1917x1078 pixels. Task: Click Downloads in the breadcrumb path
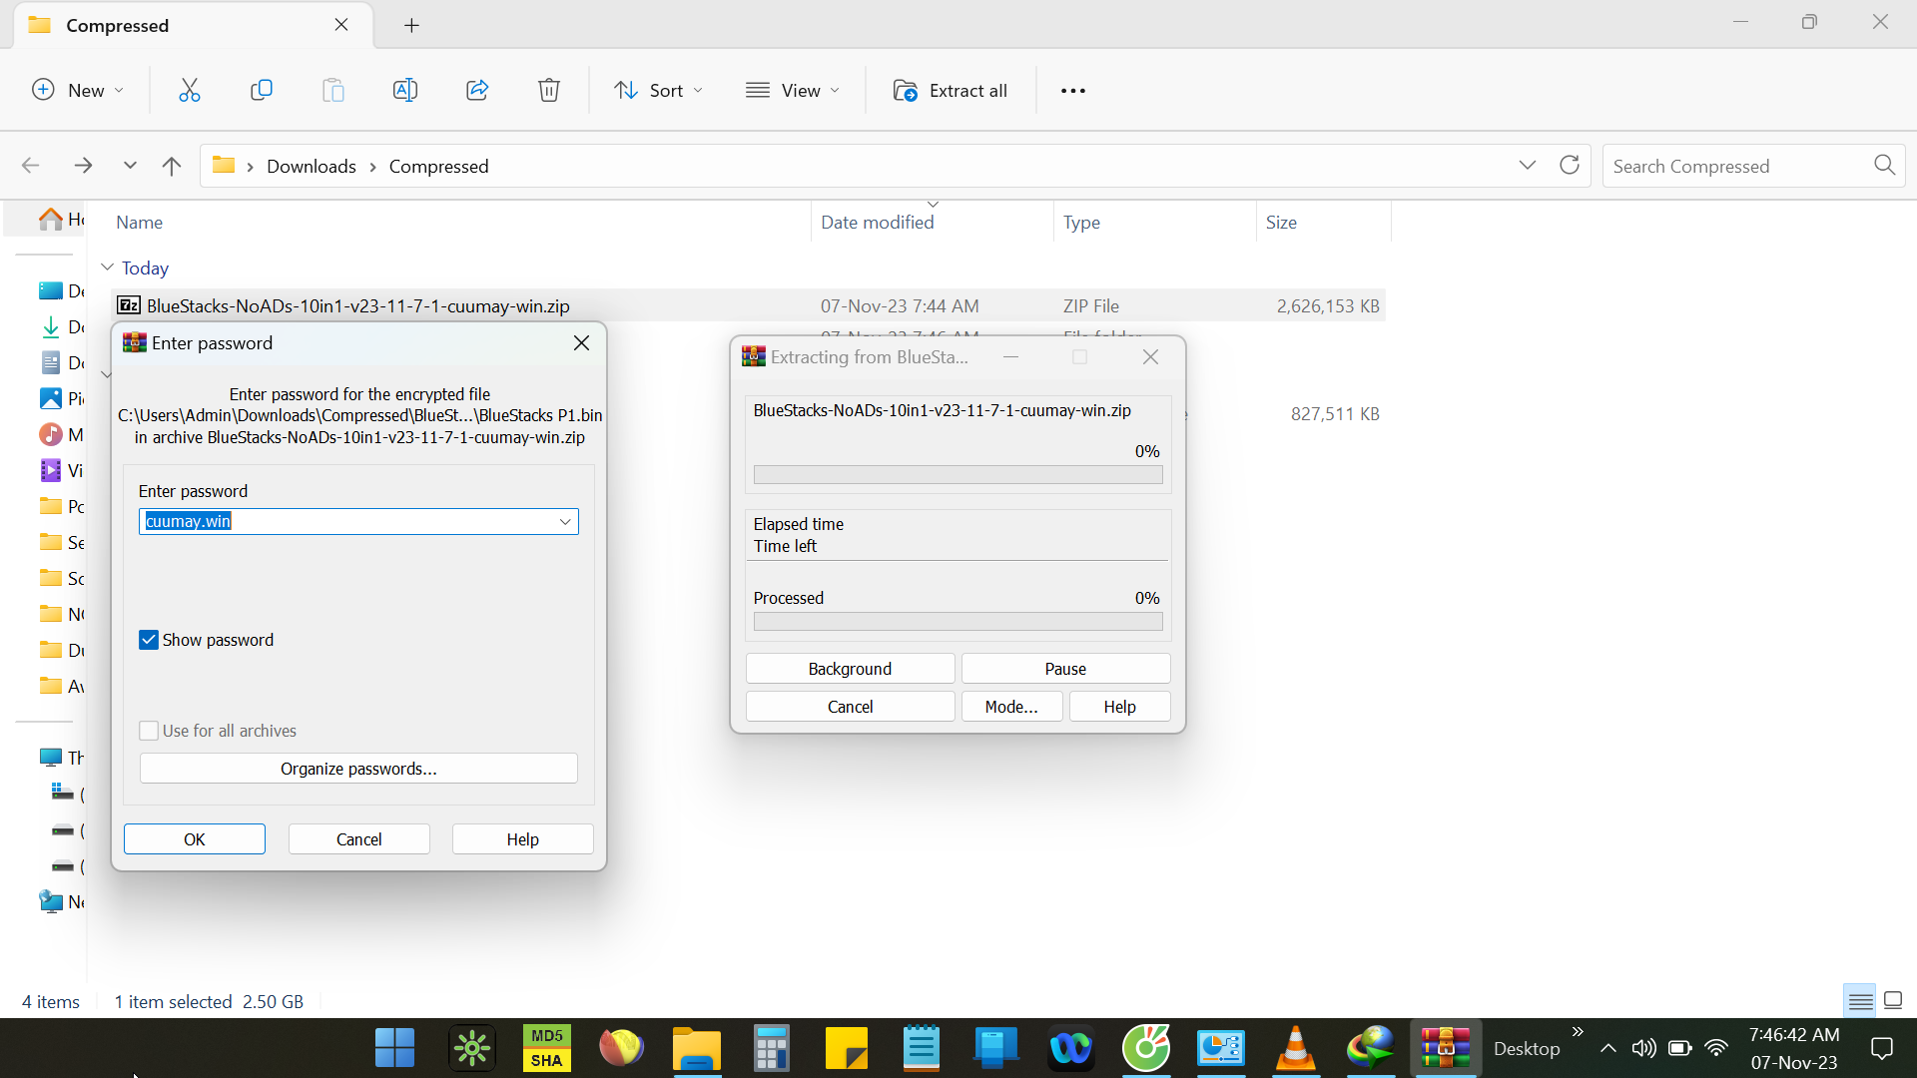point(312,166)
